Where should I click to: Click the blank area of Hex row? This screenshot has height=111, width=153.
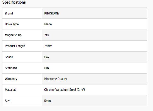[x=98, y=57]
